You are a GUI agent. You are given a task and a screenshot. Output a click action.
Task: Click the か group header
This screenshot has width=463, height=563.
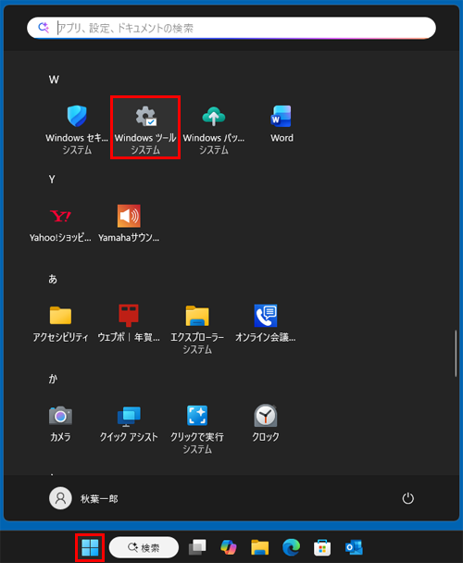point(53,379)
